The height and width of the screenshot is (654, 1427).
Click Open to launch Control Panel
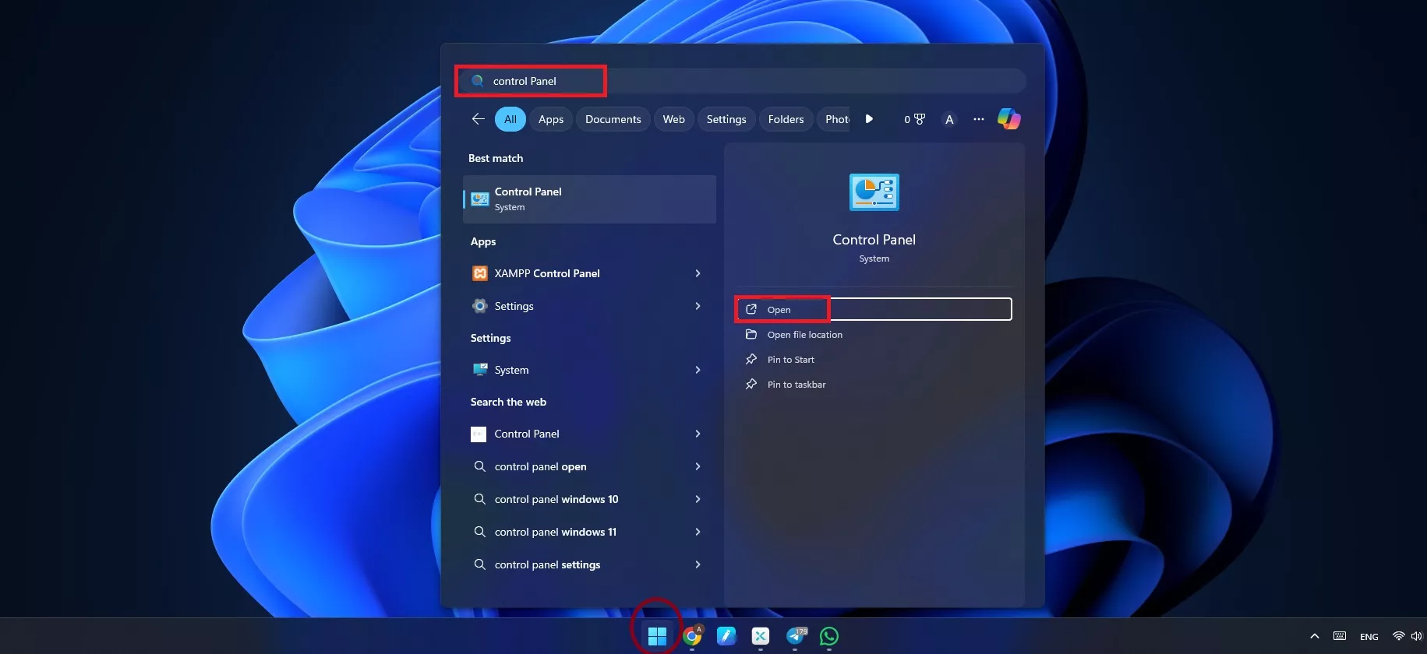(874, 309)
